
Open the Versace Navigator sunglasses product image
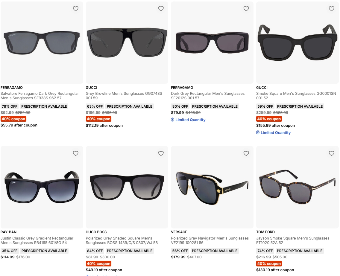(x=212, y=187)
